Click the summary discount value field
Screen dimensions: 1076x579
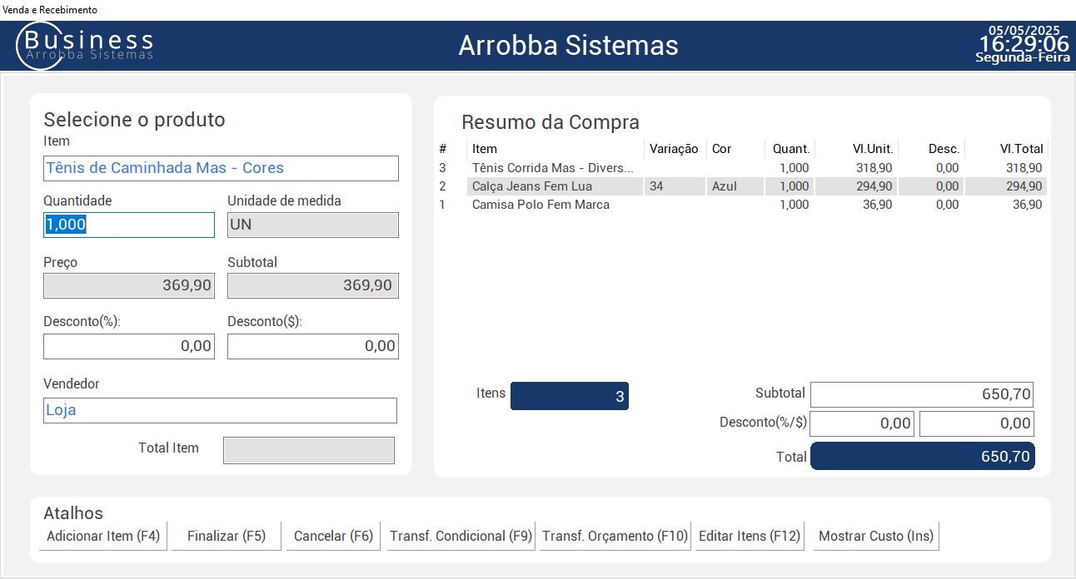tap(976, 423)
